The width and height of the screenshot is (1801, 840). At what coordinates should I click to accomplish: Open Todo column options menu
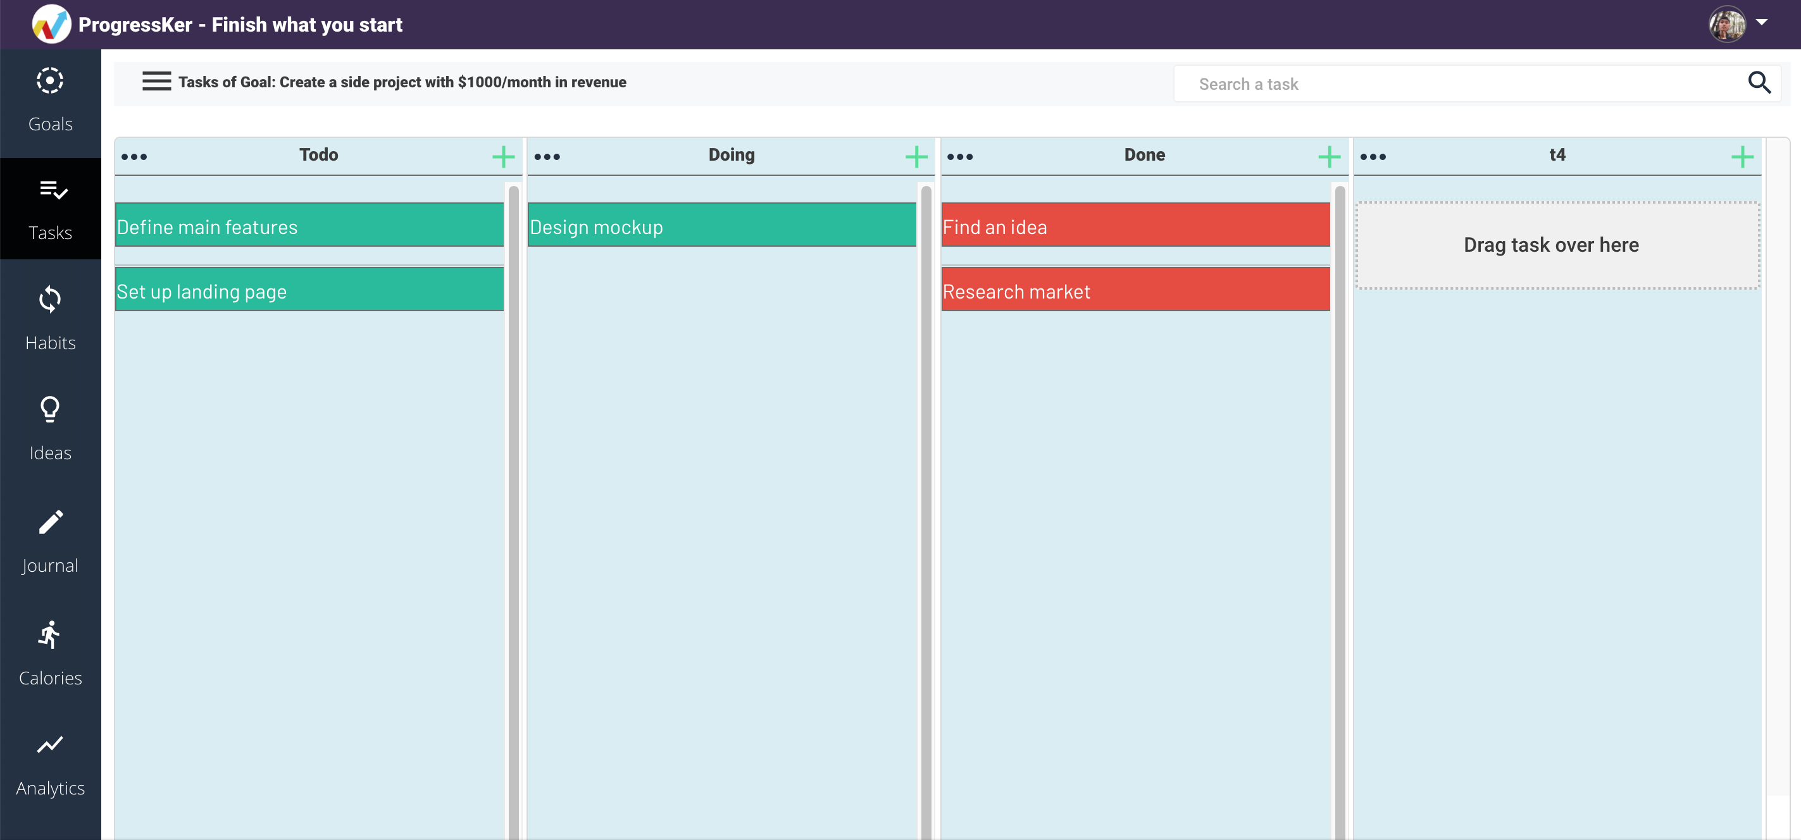click(134, 156)
